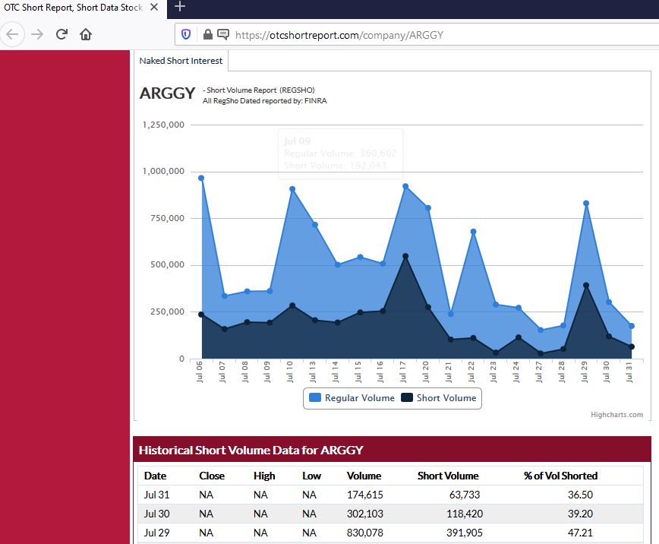Click Jul 29 regular volume data point
The width and height of the screenshot is (659, 544).
tap(586, 204)
